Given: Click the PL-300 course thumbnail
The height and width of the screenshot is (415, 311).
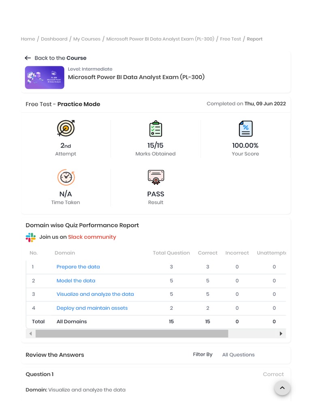Looking at the screenshot, I should (x=45, y=77).
